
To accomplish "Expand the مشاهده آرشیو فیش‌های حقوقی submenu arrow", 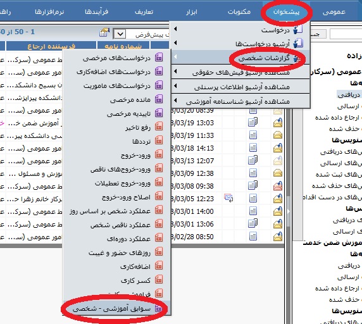I will pyautogui.click(x=175, y=72).
